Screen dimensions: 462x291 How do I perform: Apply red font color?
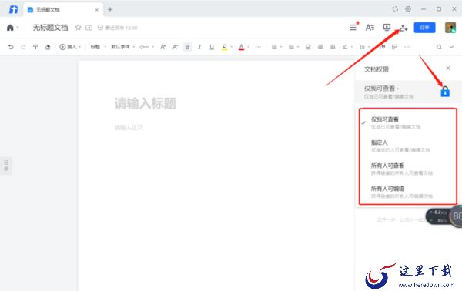coord(241,47)
